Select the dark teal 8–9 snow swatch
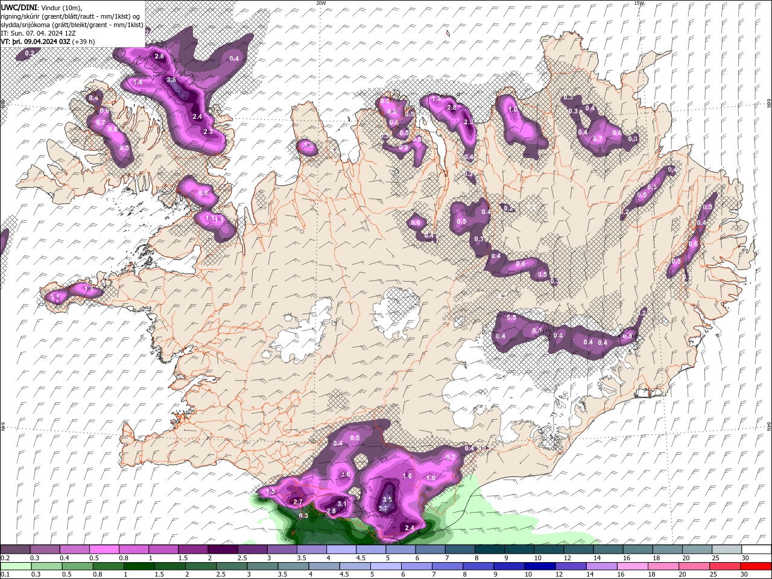Screen dimensions: 772x579 (489, 549)
